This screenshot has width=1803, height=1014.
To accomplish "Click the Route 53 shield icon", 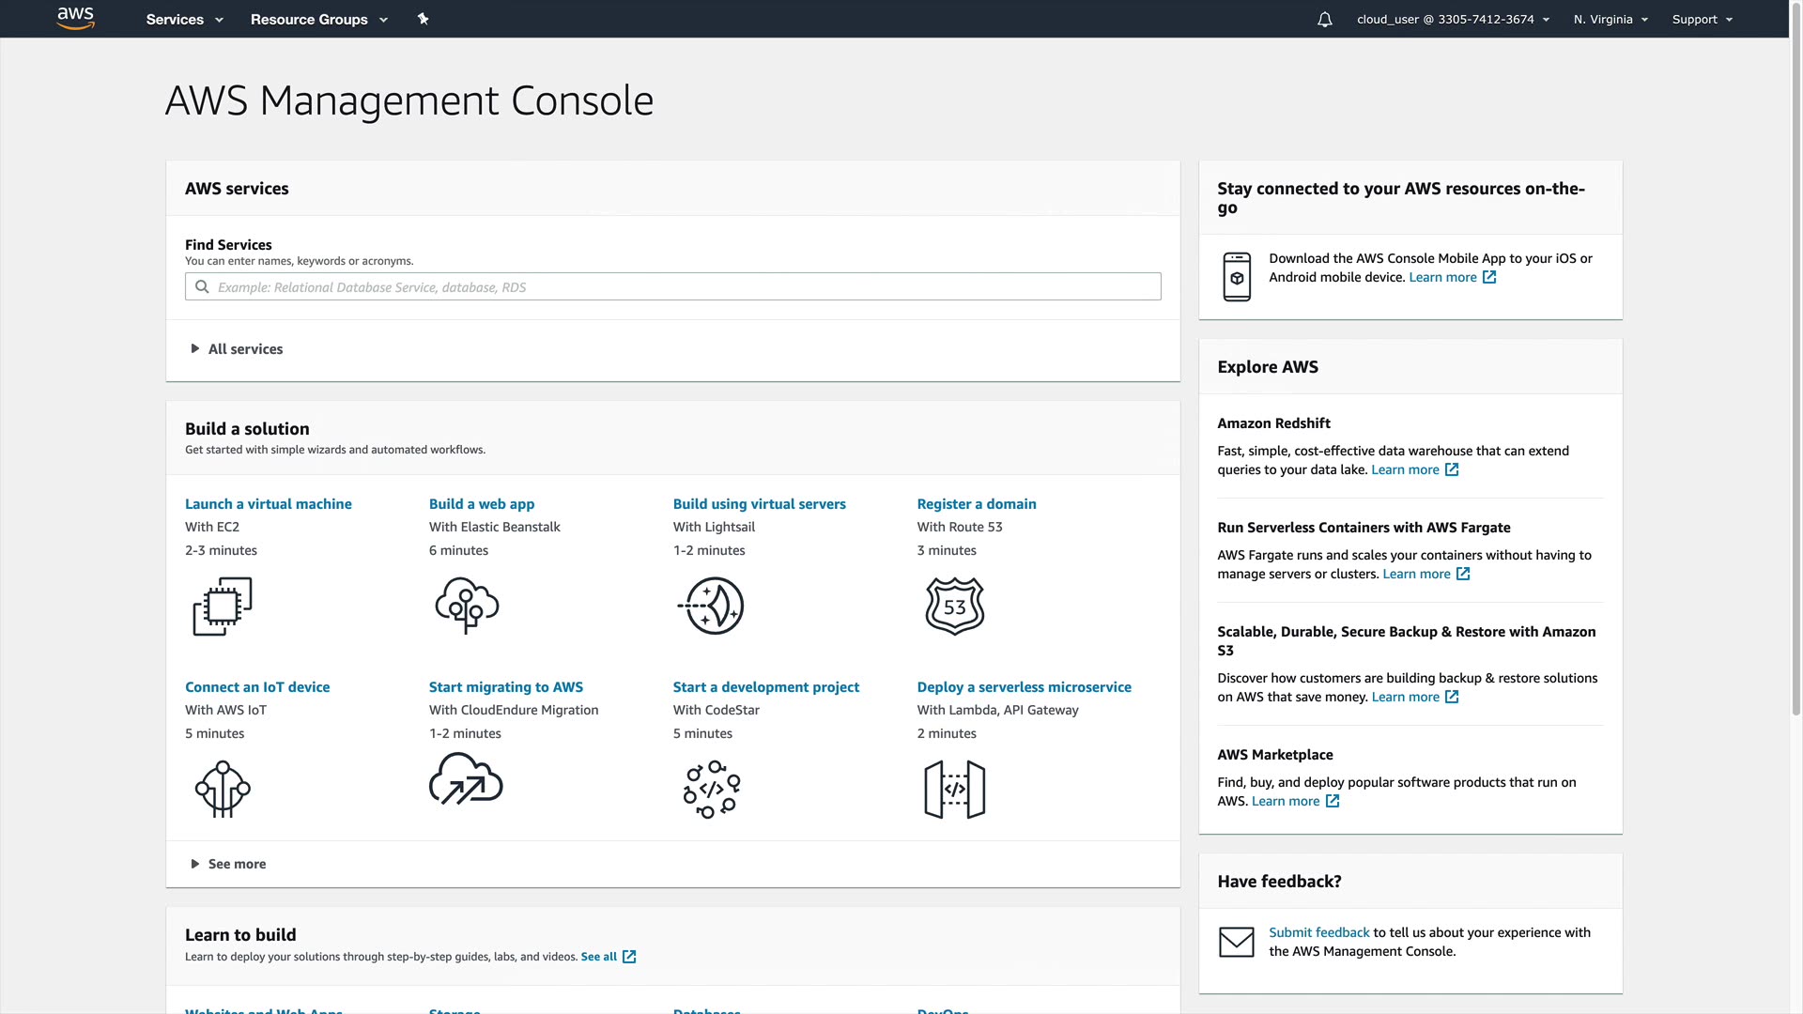I will (954, 607).
